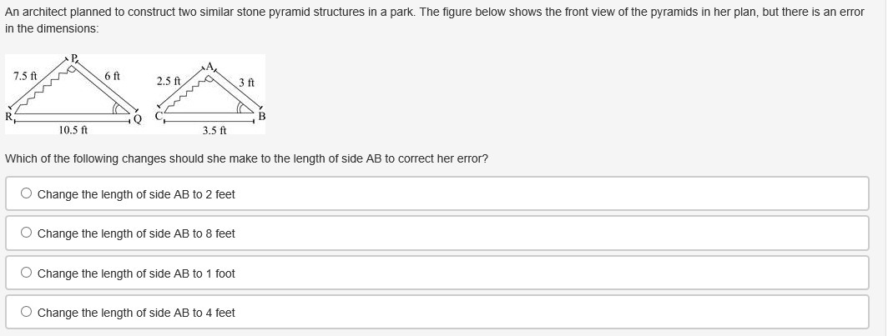Click vertex R label at left corner
888x336 pixels.
[x=9, y=117]
